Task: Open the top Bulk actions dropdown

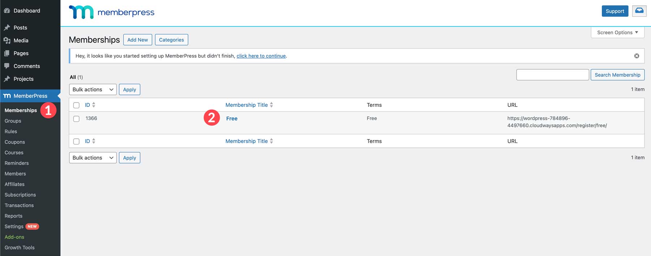Action: [x=93, y=90]
